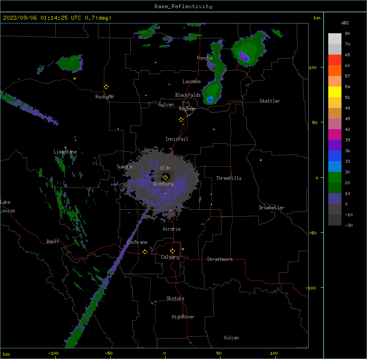Select the light orange swatch labeled 57

tap(335, 81)
